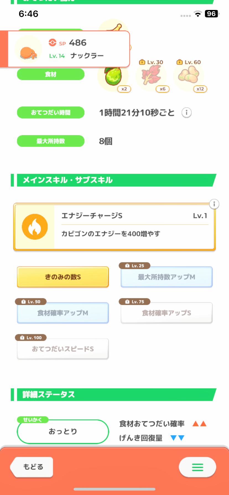Screen dimensions: 229x495
Task: Tap the Wi-Fi status icon
Action: pos(198,14)
